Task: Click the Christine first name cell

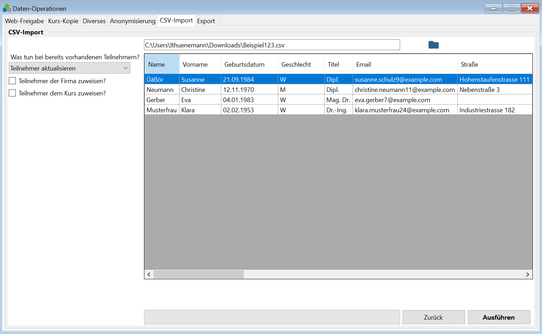Action: [200, 89]
